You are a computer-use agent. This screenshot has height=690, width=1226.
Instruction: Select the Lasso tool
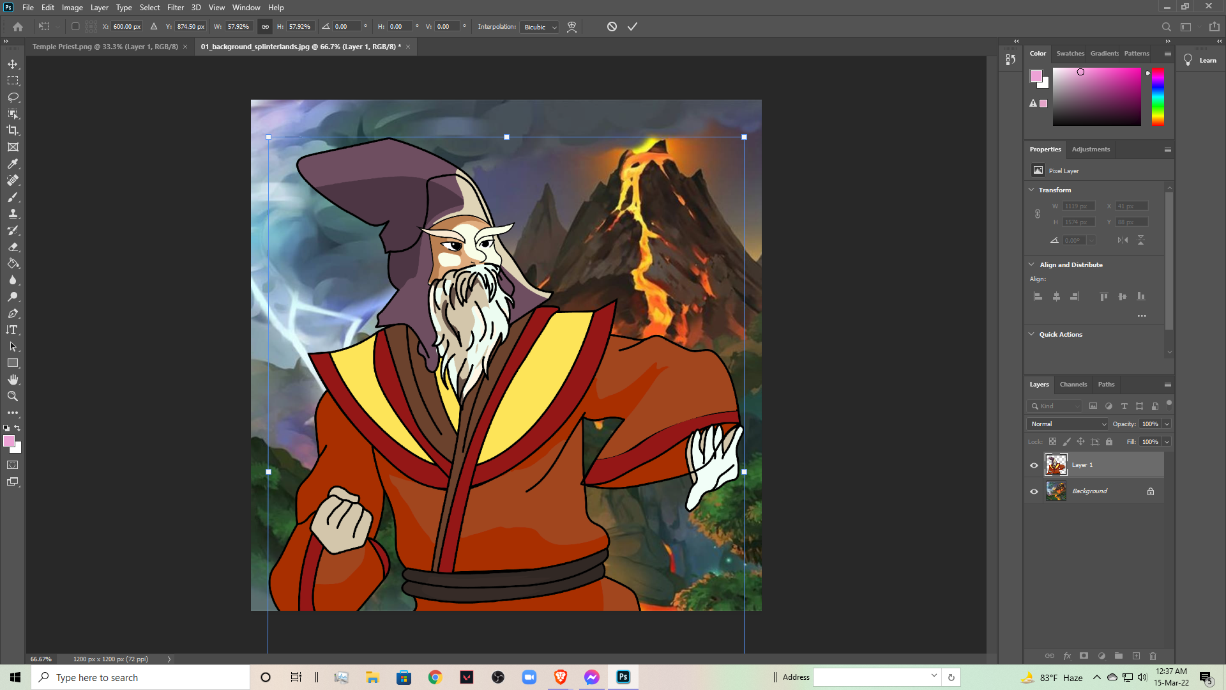(13, 98)
